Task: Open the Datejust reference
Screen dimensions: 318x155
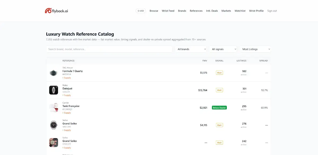Action: click(x=67, y=88)
